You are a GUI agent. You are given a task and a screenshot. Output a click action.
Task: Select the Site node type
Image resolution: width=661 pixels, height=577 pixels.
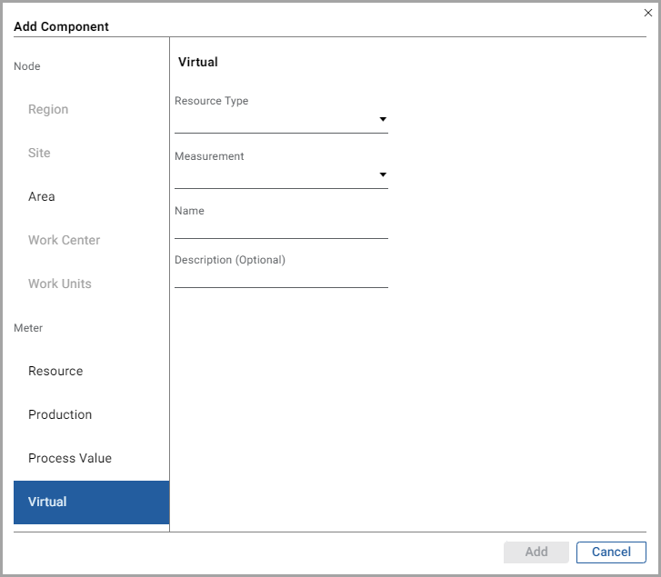(x=39, y=153)
